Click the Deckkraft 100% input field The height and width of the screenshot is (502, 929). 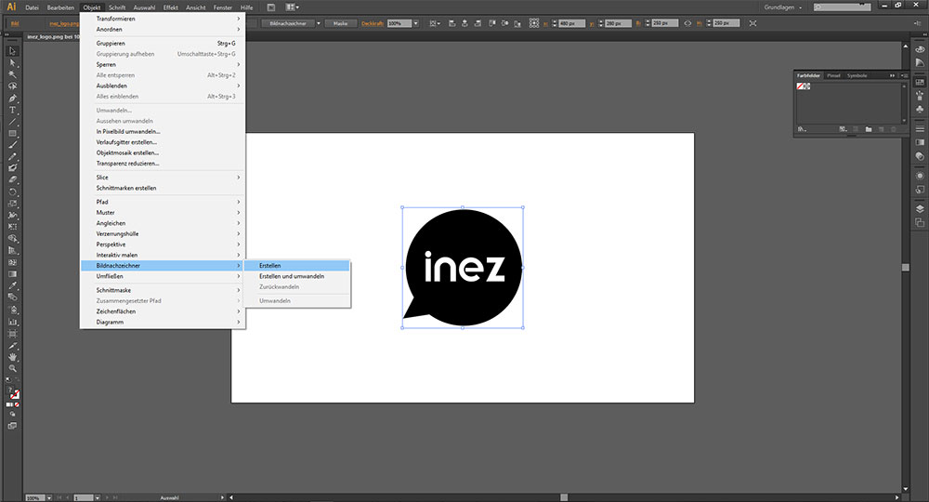tap(399, 24)
